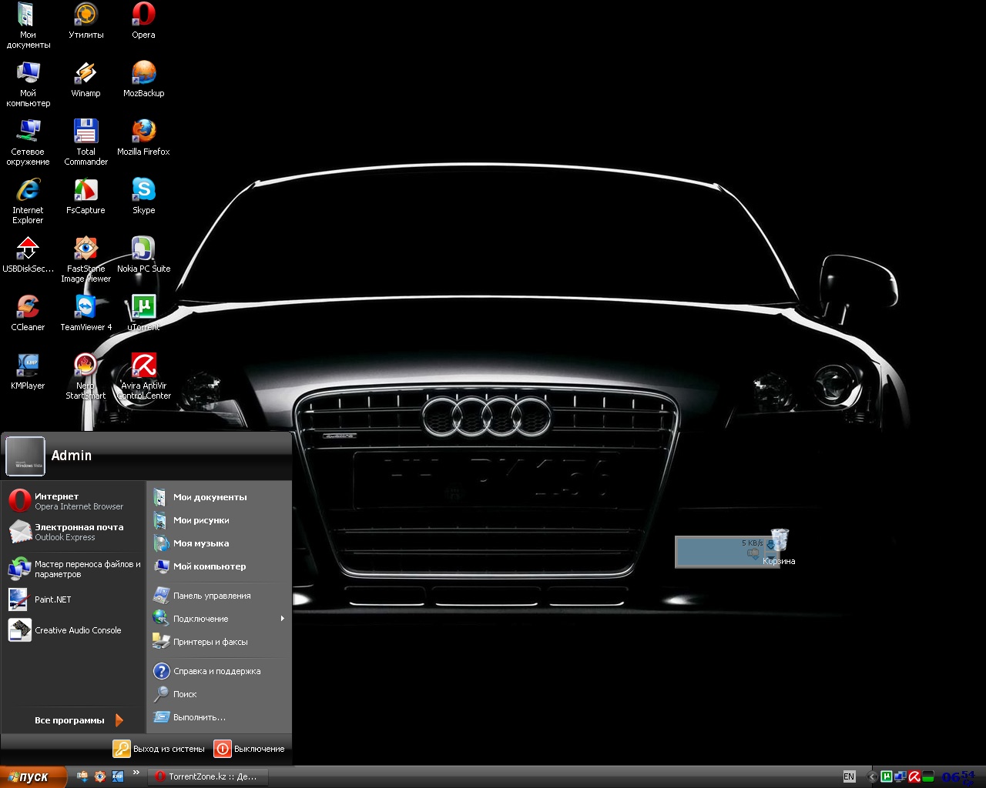
Task: Select the Мои документы desktop icon
Action: click(x=28, y=25)
